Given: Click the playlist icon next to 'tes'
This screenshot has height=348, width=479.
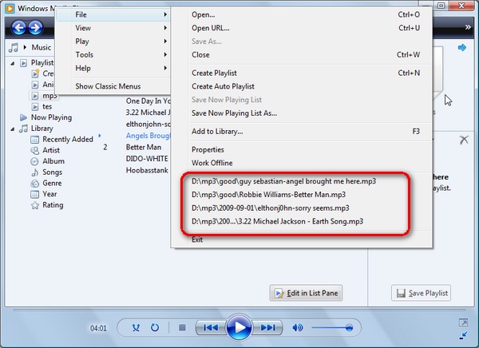Looking at the screenshot, I should coord(35,107).
